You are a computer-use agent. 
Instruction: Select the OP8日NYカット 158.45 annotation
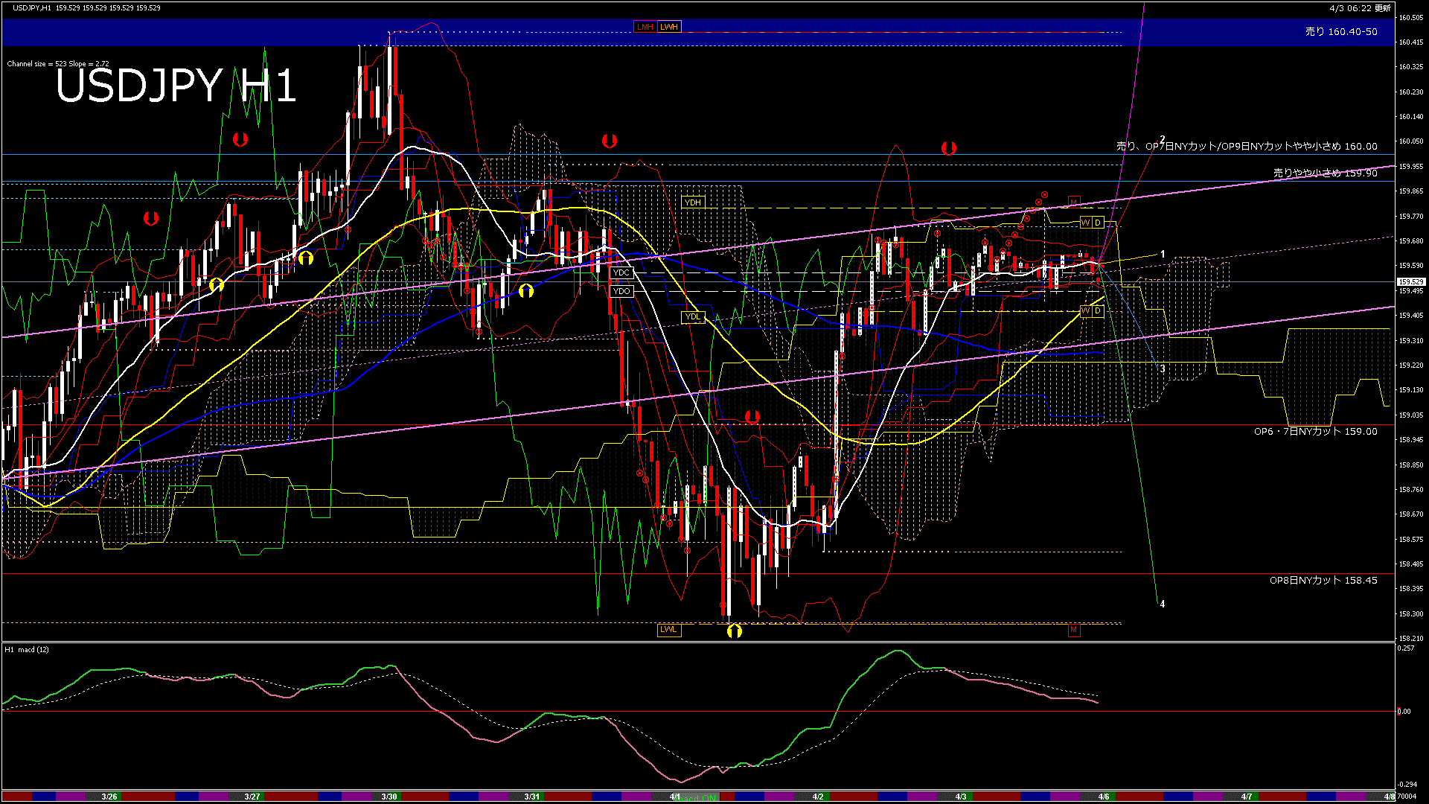(1323, 581)
